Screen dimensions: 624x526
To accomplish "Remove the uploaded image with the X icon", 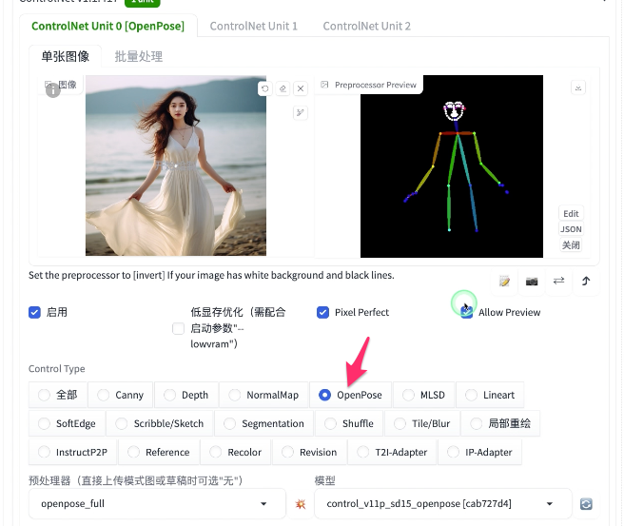I will tap(301, 88).
